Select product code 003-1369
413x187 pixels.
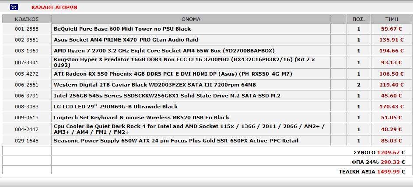(27, 51)
